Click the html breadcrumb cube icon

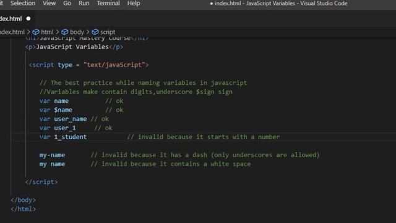point(36,32)
